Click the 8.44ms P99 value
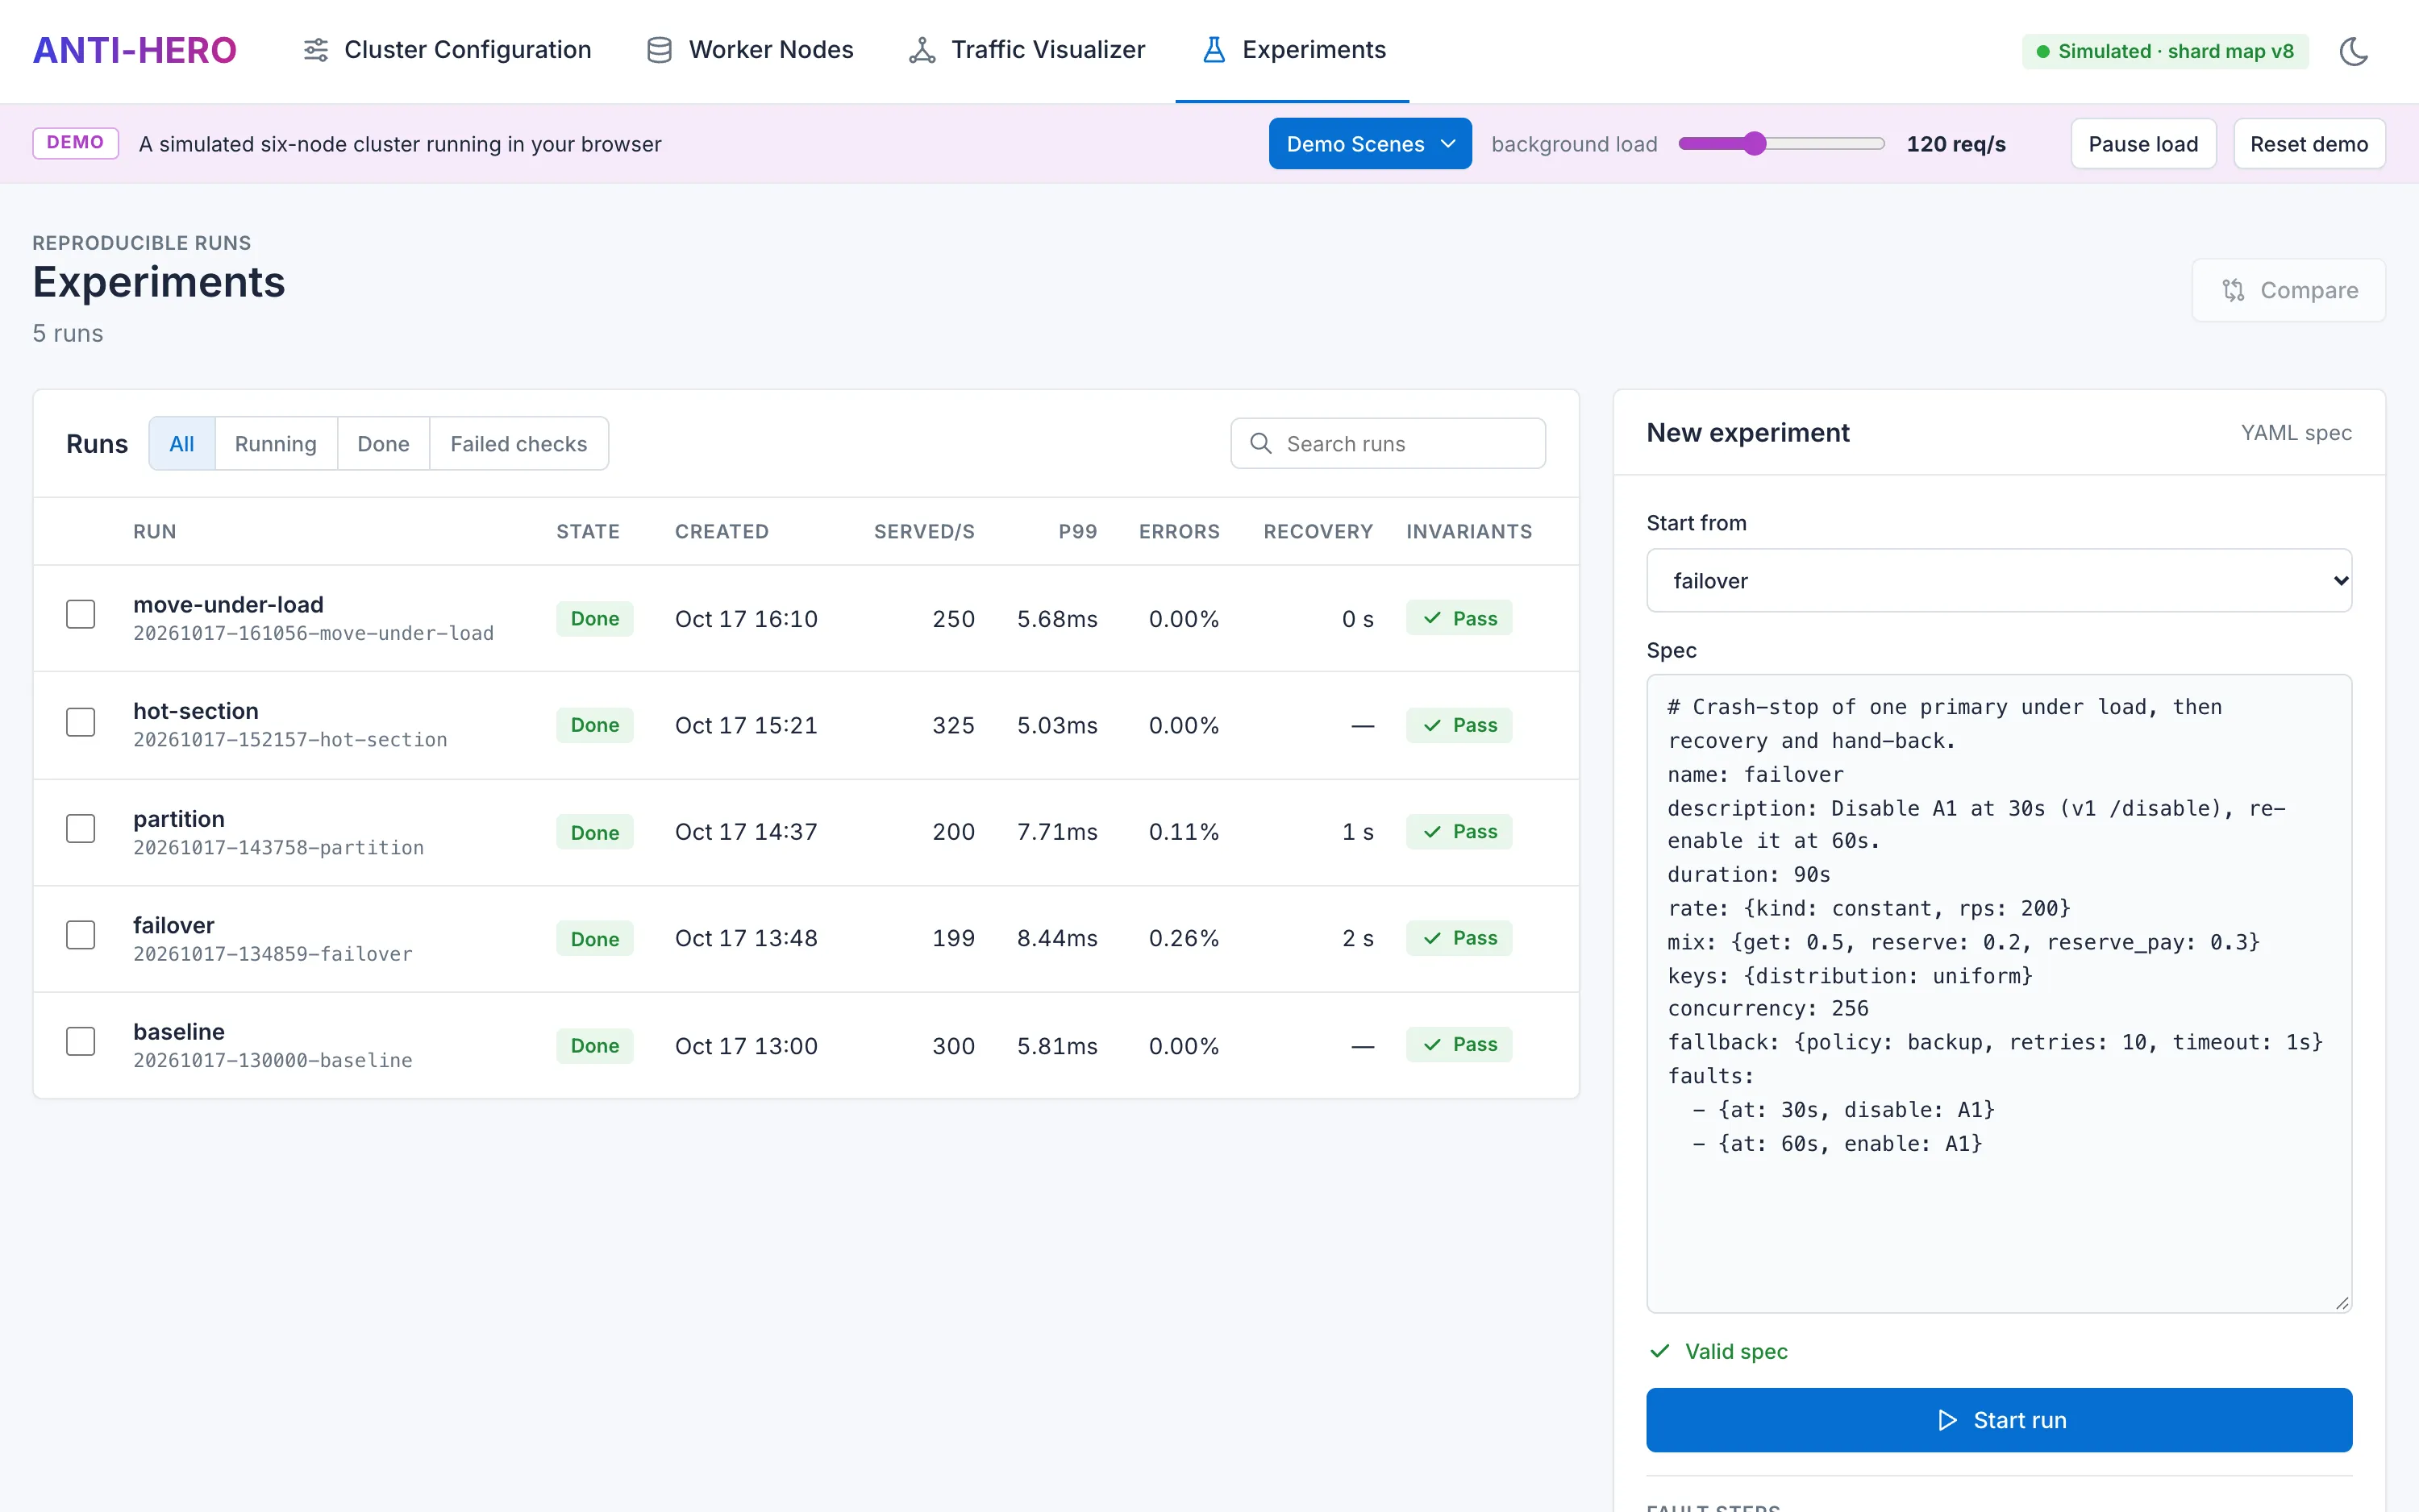The height and width of the screenshot is (1512, 2419). [1057, 938]
